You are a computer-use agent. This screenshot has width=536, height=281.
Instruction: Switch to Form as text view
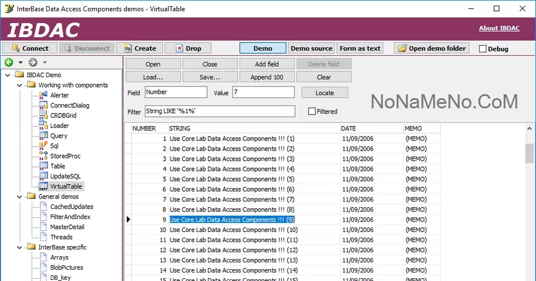[x=360, y=48]
